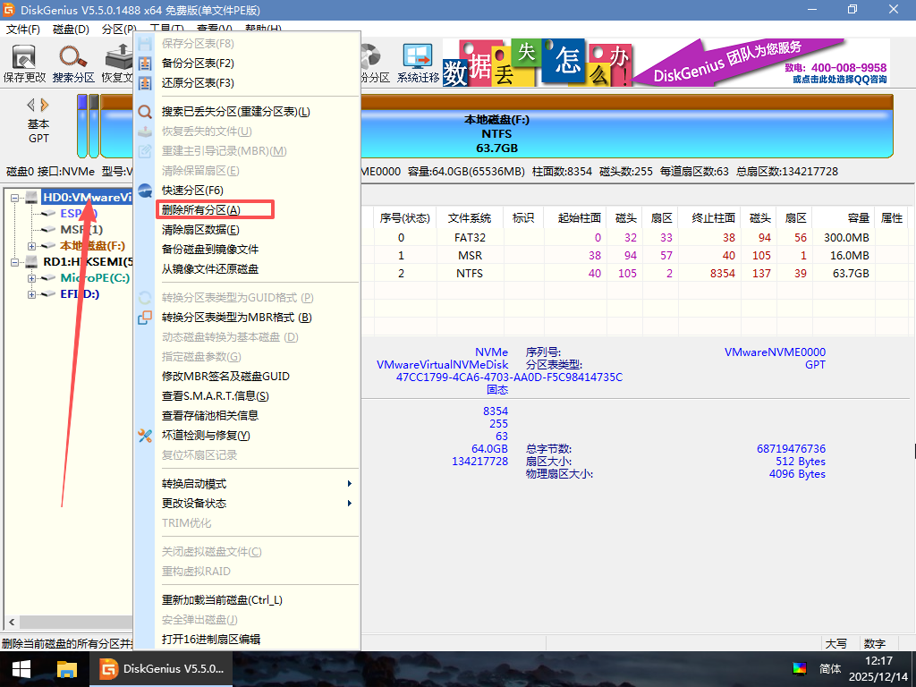Click 删除所有分区(A) menu entry
The image size is (916, 687).
point(201,210)
